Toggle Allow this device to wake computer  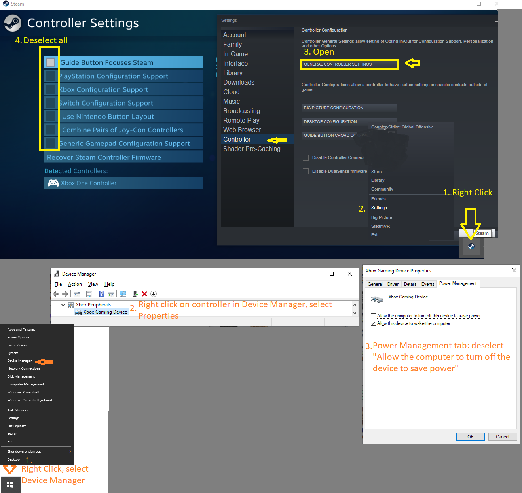pyautogui.click(x=373, y=323)
